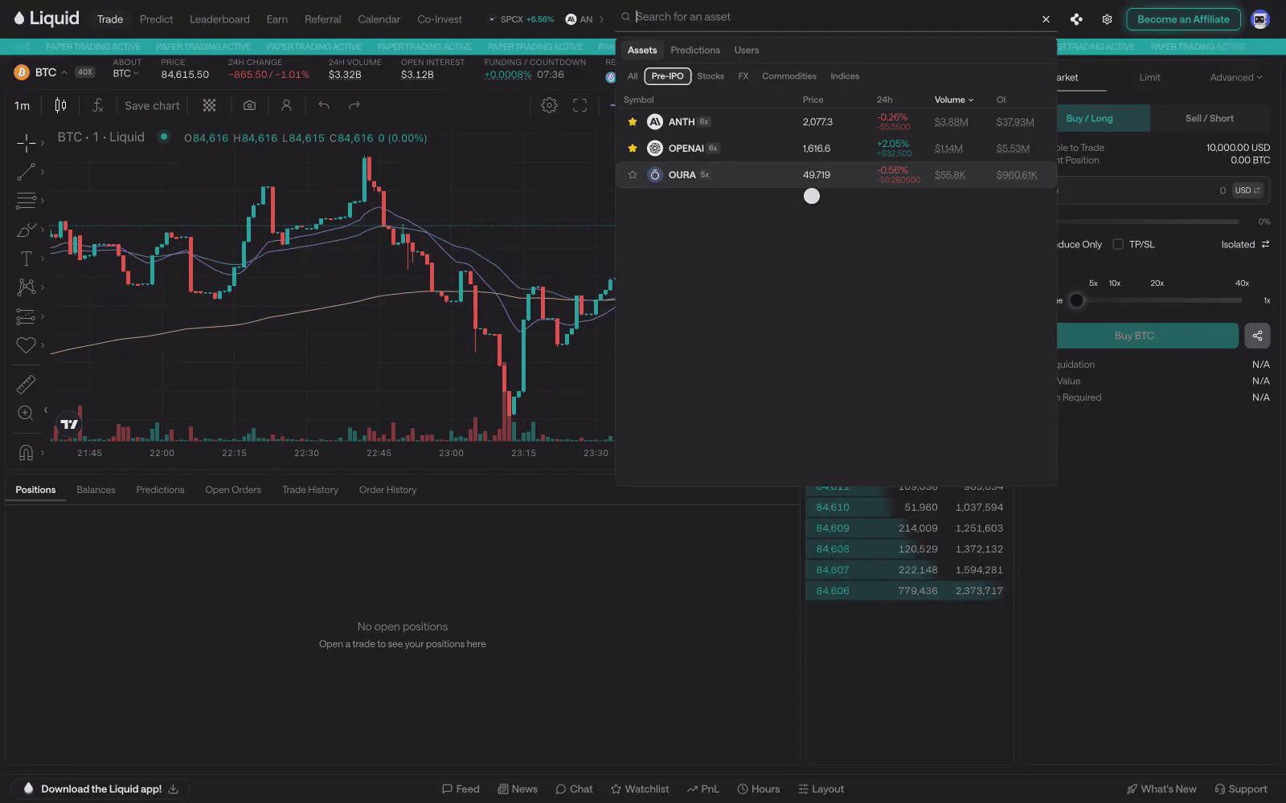Unfavorite OPENAI using its star
This screenshot has height=803, width=1286.
pos(633,149)
